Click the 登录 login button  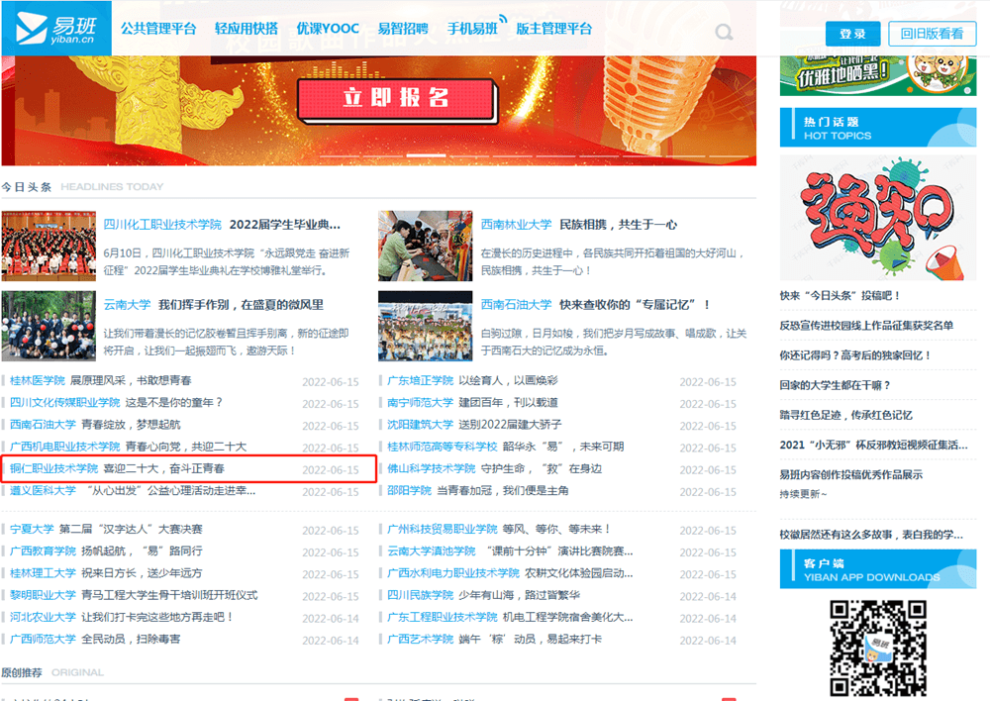[x=852, y=34]
